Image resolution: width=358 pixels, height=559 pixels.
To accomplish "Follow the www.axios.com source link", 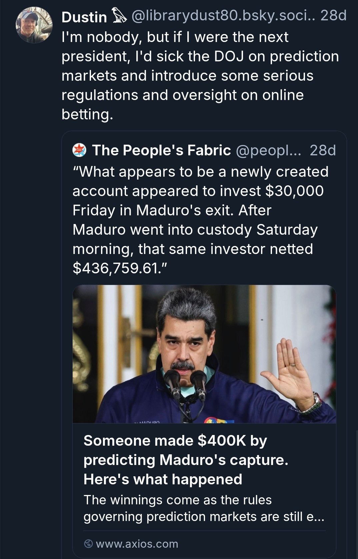I will point(137,544).
